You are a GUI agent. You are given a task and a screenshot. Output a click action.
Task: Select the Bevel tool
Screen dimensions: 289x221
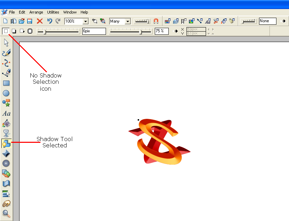6,154
